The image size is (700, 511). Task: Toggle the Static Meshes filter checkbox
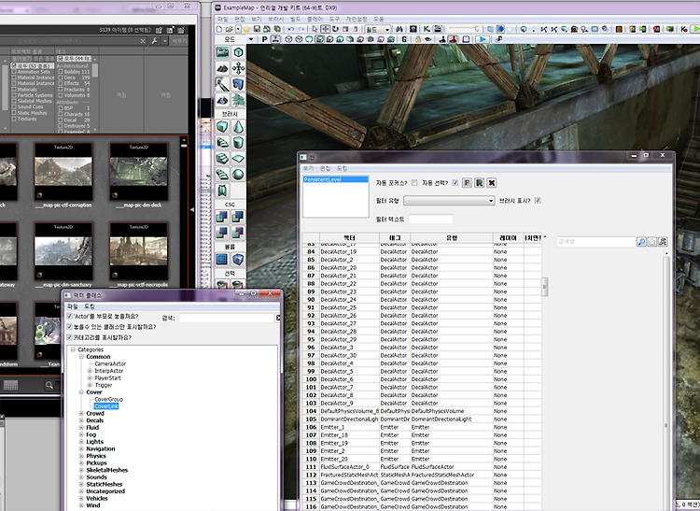pyautogui.click(x=14, y=113)
